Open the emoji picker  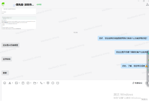click(5, 83)
